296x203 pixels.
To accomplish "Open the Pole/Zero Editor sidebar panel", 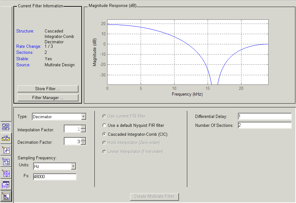I will (x=6, y=174).
